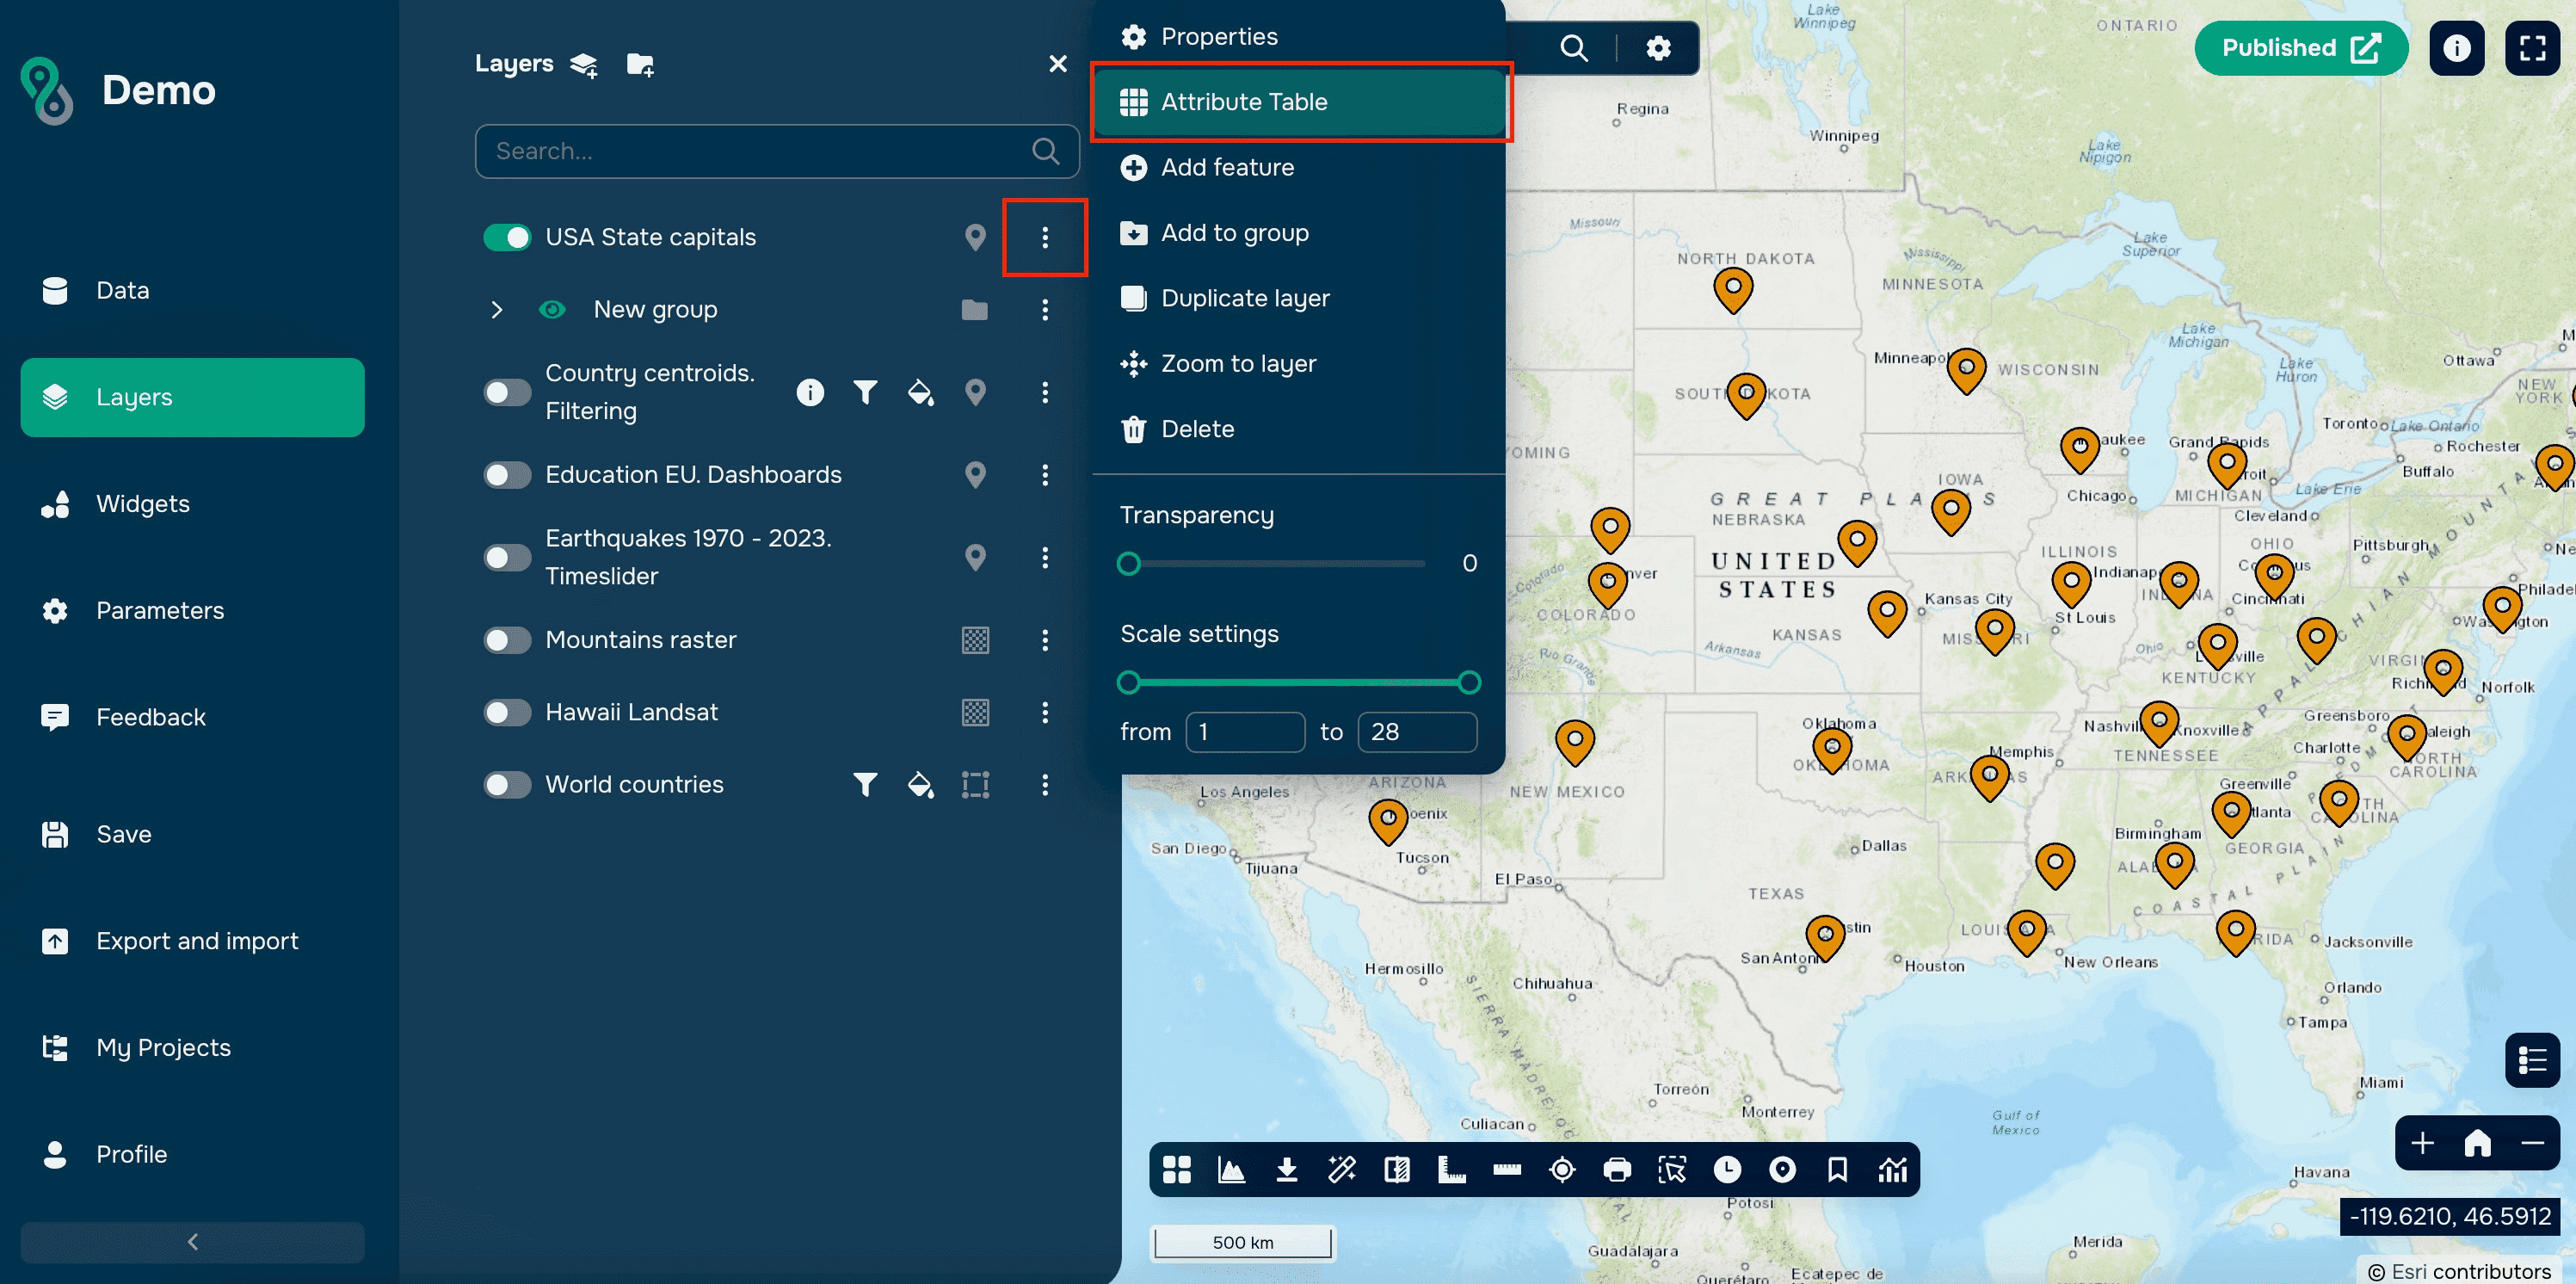The height and width of the screenshot is (1284, 2576).
Task: Enable the Mountains raster layer toggle
Action: click(507, 640)
